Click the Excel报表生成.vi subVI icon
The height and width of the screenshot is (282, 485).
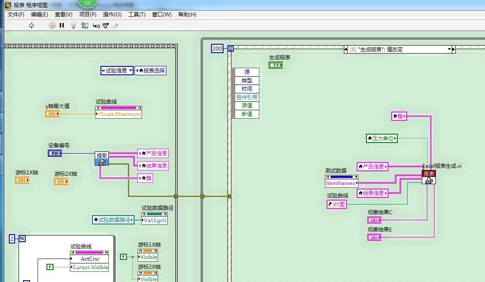pos(429,177)
